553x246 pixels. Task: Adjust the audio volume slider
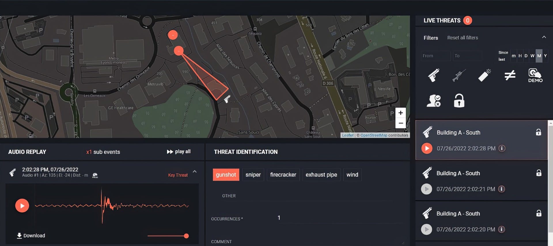[168, 236]
